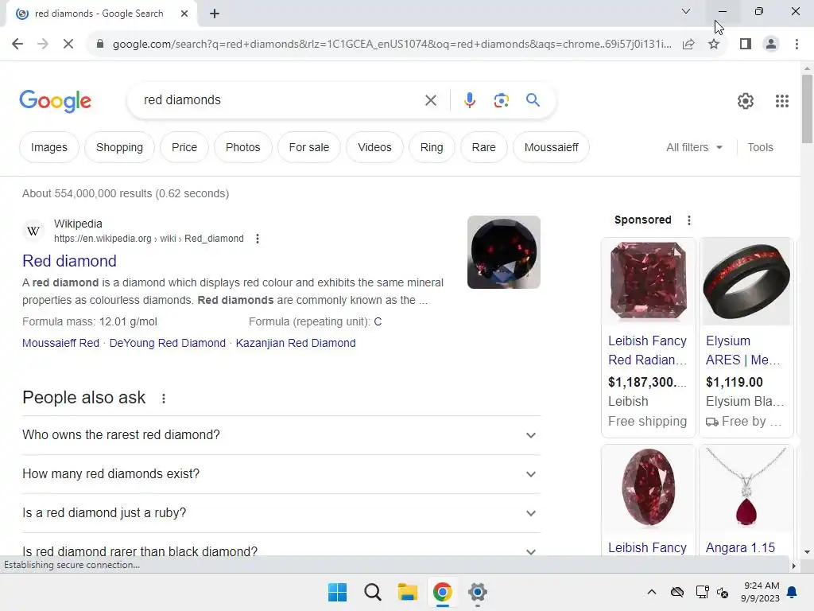
Task: Select the Moussaieff filter chip
Action: click(552, 147)
